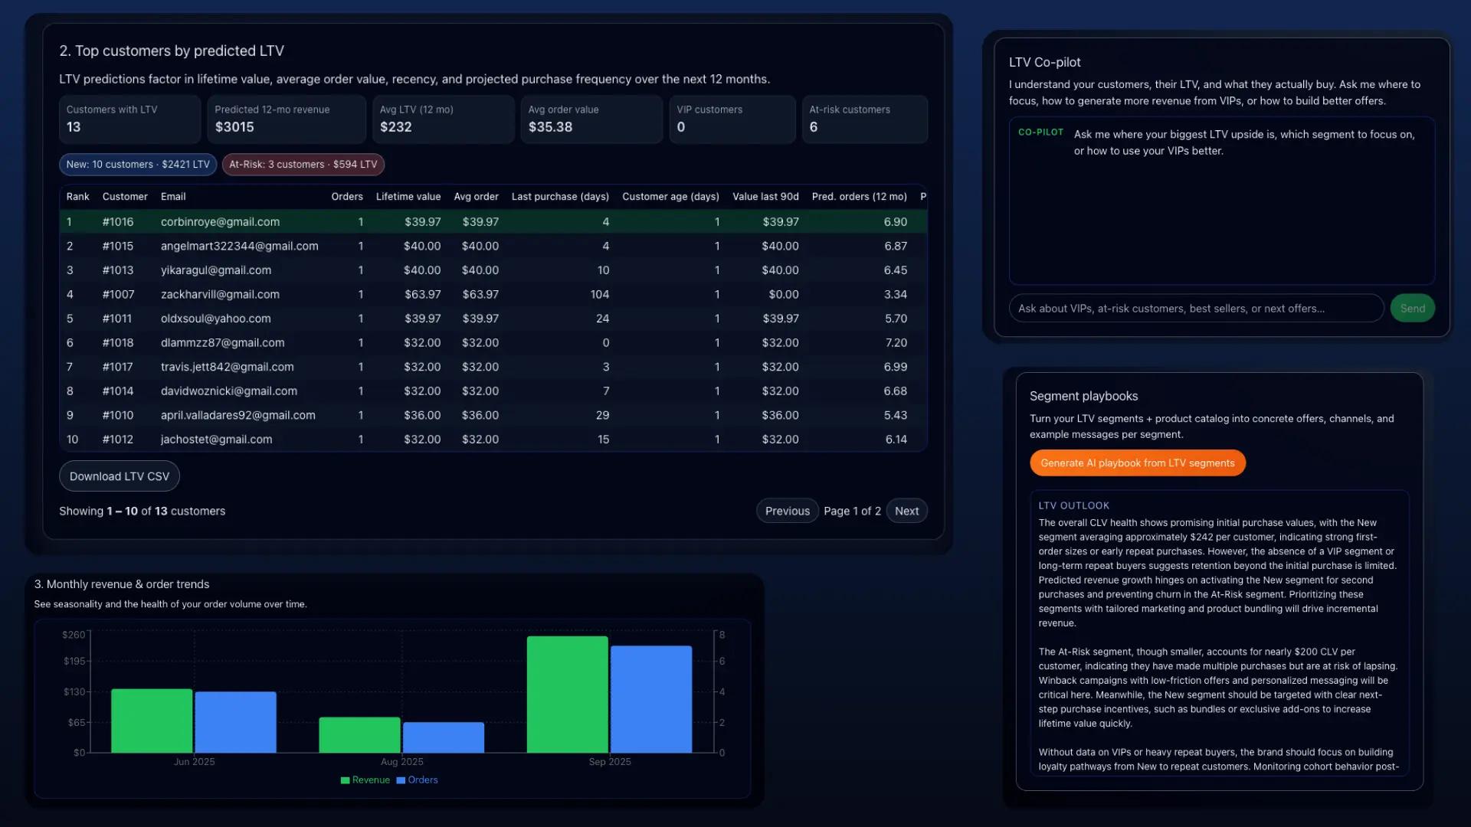The image size is (1471, 827).
Task: Click the Predicted 12-mo revenue card
Action: (287, 119)
